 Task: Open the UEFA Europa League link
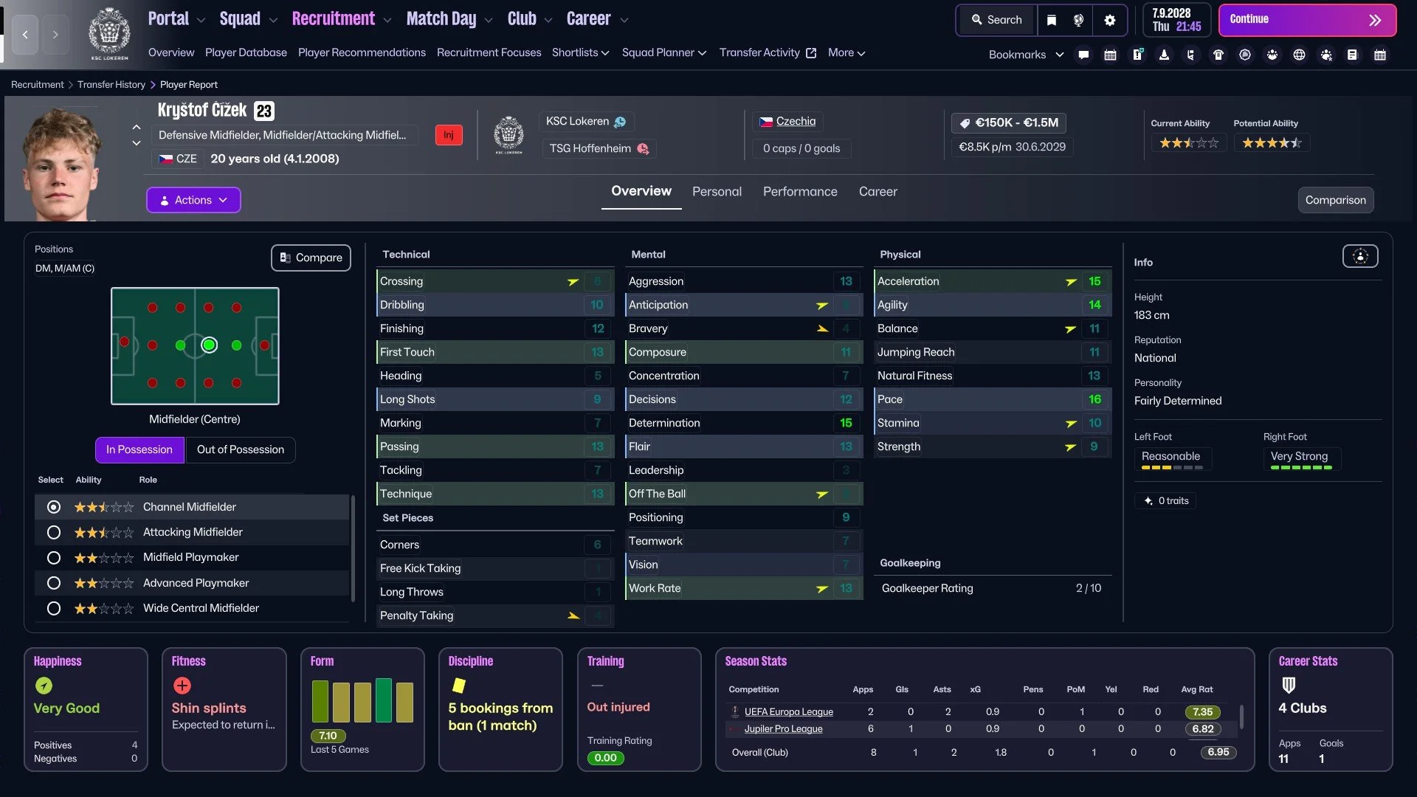pyautogui.click(x=788, y=711)
